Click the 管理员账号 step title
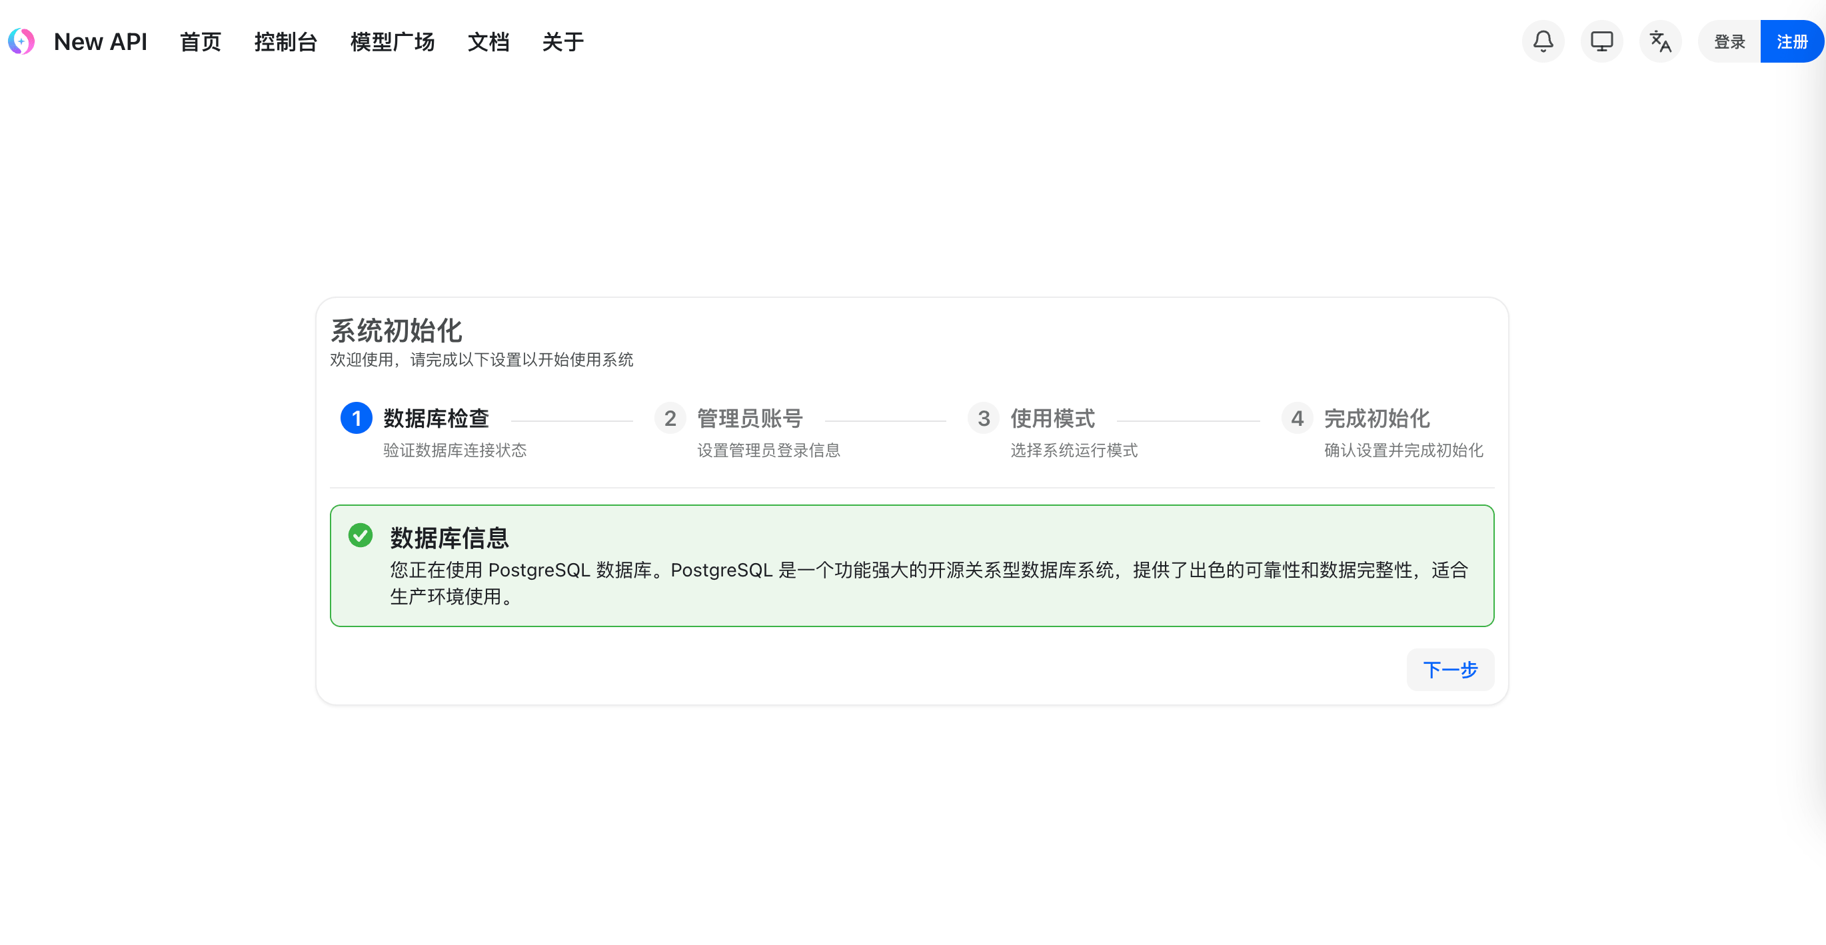Image resolution: width=1826 pixels, height=945 pixels. pos(750,419)
